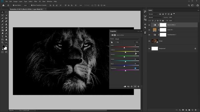This screenshot has width=200, height=112.
Task: Select the Crop tool
Action: (x=2, y=18)
